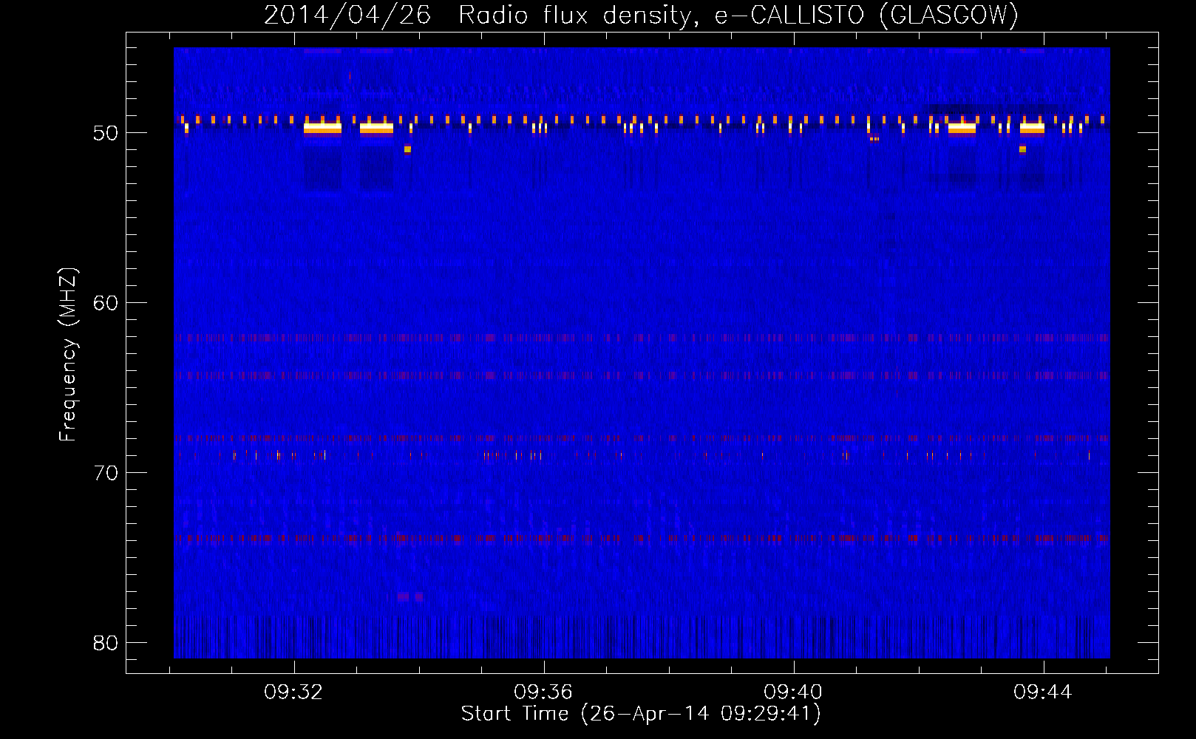Click the 09:32 time tick label
The height and width of the screenshot is (739, 1196).
294,692
